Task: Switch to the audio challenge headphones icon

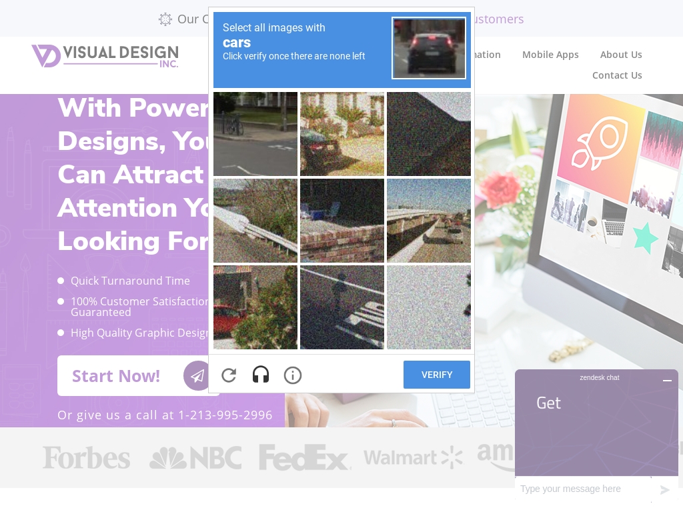Action: (261, 375)
